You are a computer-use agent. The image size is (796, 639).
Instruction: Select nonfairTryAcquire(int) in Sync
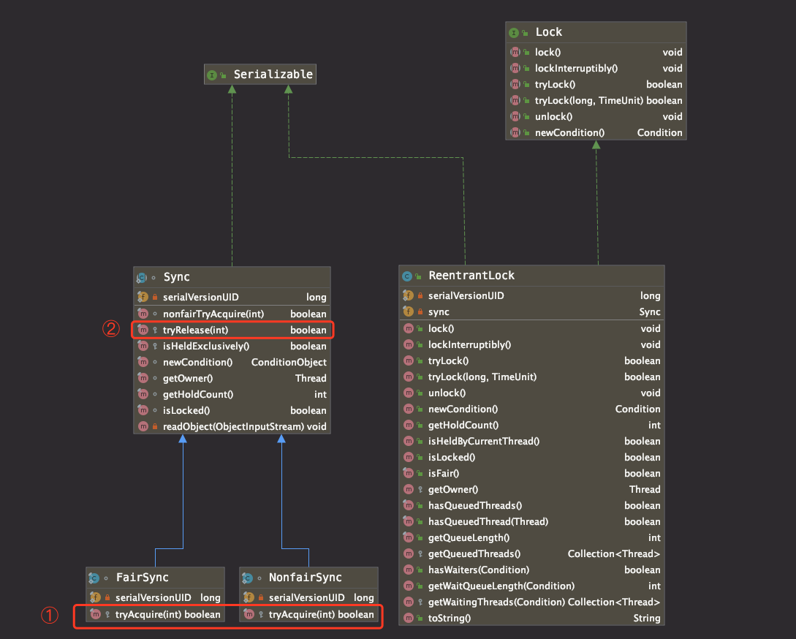click(232, 314)
